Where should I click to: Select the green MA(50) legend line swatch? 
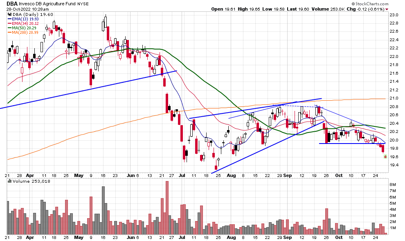[x=9, y=28]
